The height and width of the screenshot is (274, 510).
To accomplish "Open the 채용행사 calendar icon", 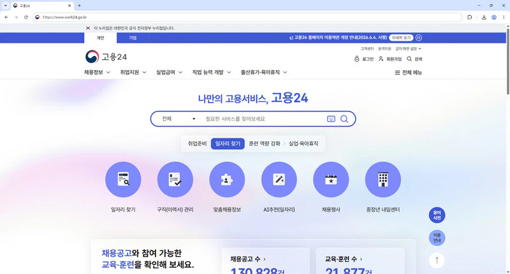I will pyautogui.click(x=331, y=180).
